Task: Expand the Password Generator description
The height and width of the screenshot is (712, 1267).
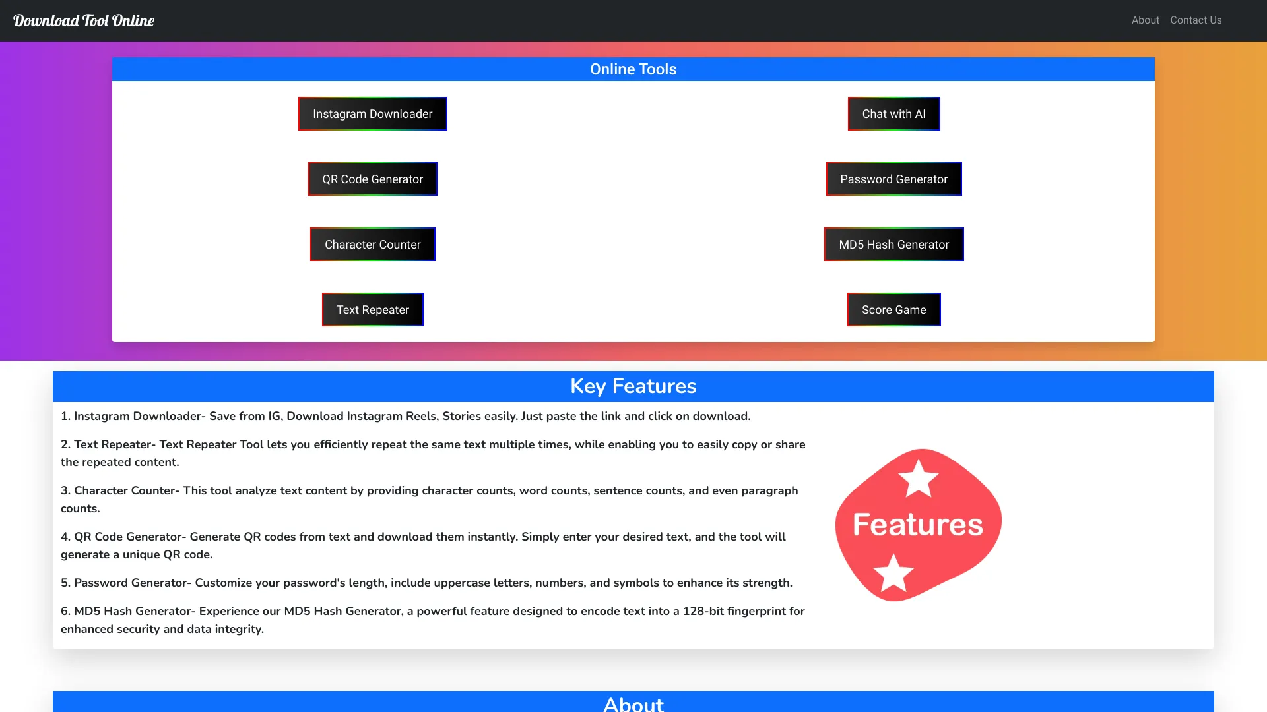Action: pos(426,583)
